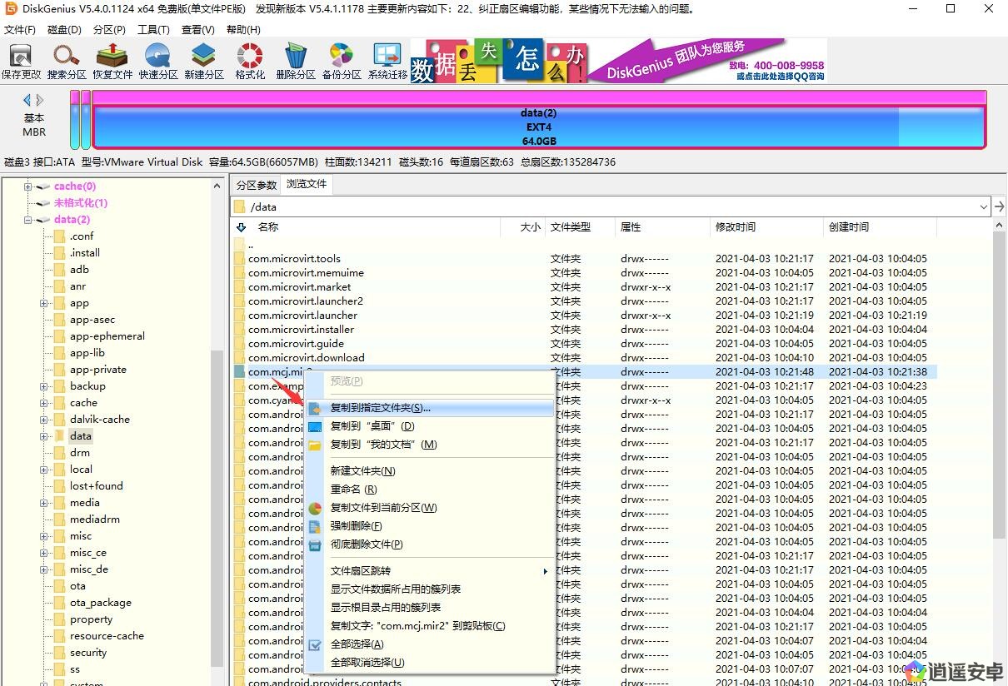The image size is (1008, 686).
Task: Open the 备份分区 backup partition tool
Action: pyautogui.click(x=342, y=60)
